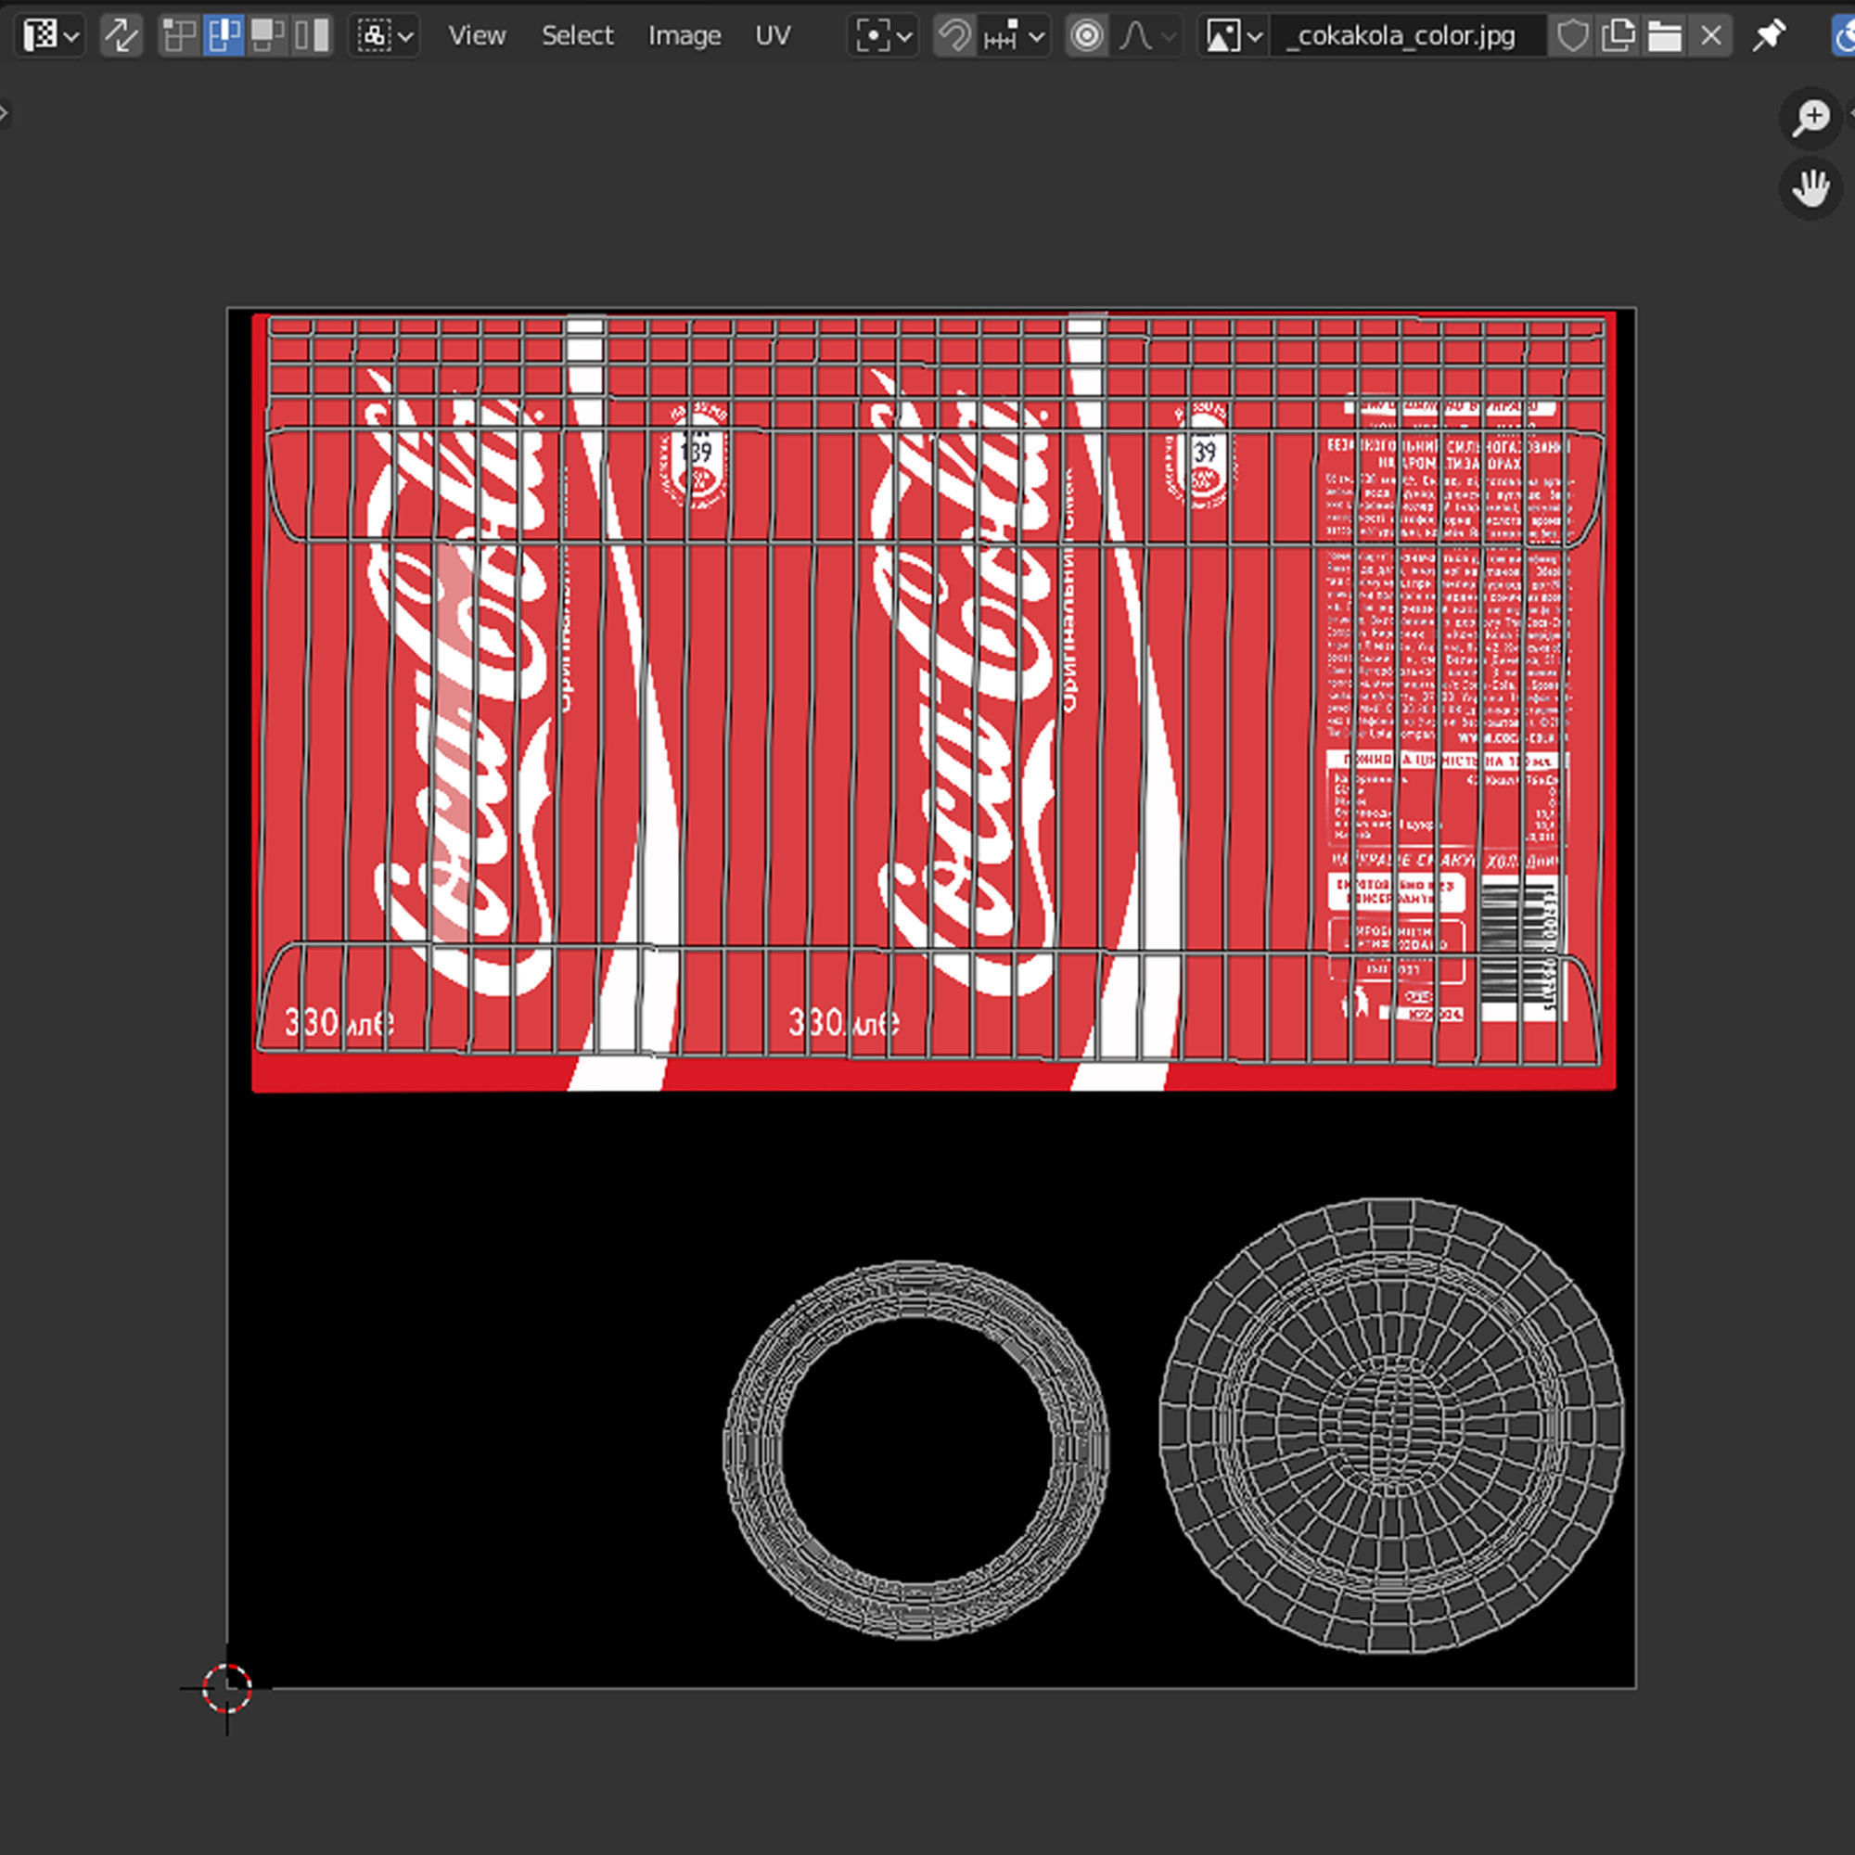Click the circular can-bottom UV island

point(1391,1426)
